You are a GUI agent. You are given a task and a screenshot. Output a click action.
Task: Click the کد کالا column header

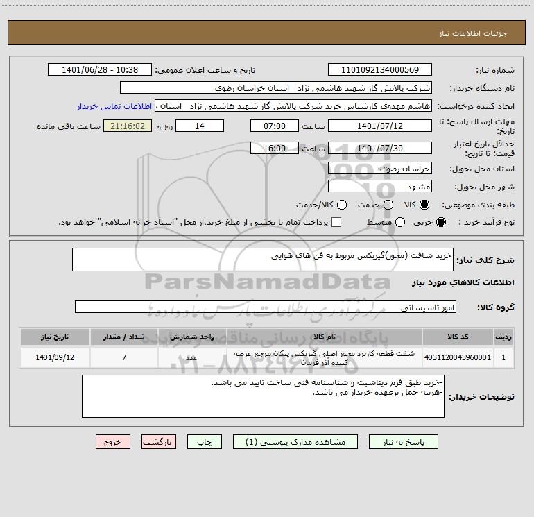[458, 337]
